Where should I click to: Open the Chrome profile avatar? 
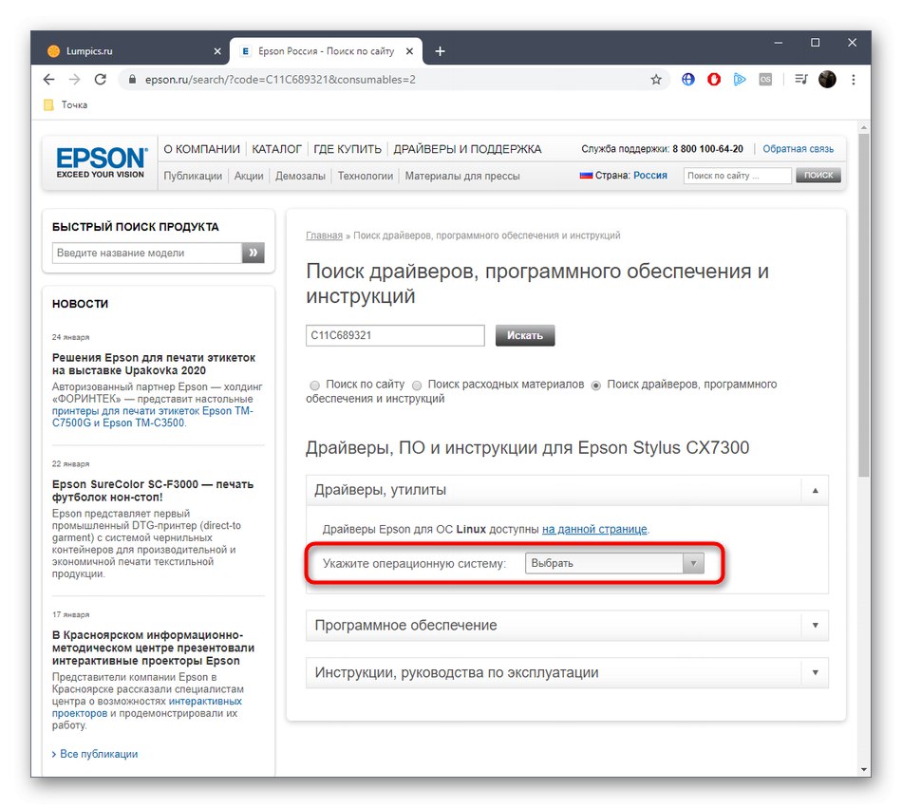tap(827, 80)
